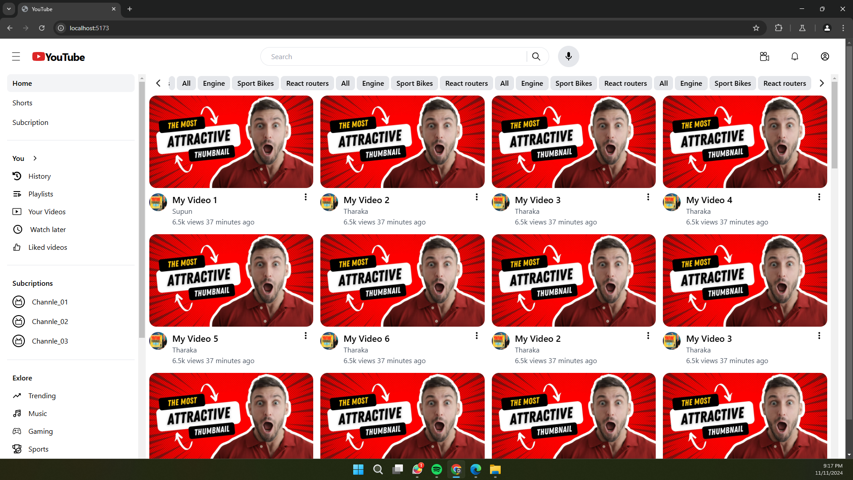The image size is (853, 480).
Task: Open Spotify from the taskbar
Action: 436,469
